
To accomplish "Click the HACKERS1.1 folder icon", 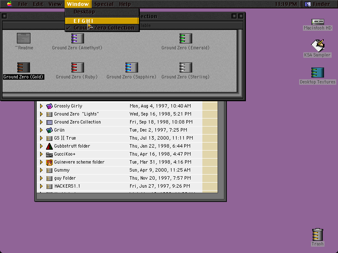I will [49, 186].
